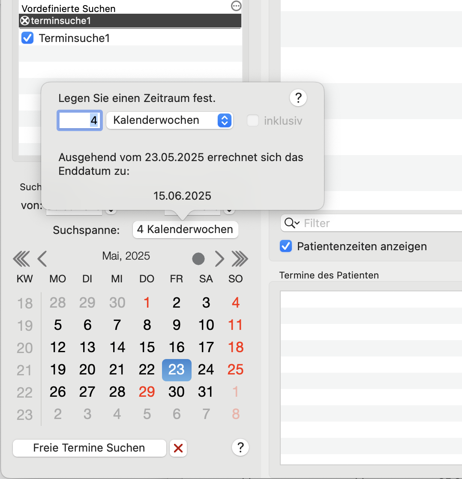This screenshot has height=479, width=462.
Task: Jump to today using the dot button
Action: click(x=198, y=259)
